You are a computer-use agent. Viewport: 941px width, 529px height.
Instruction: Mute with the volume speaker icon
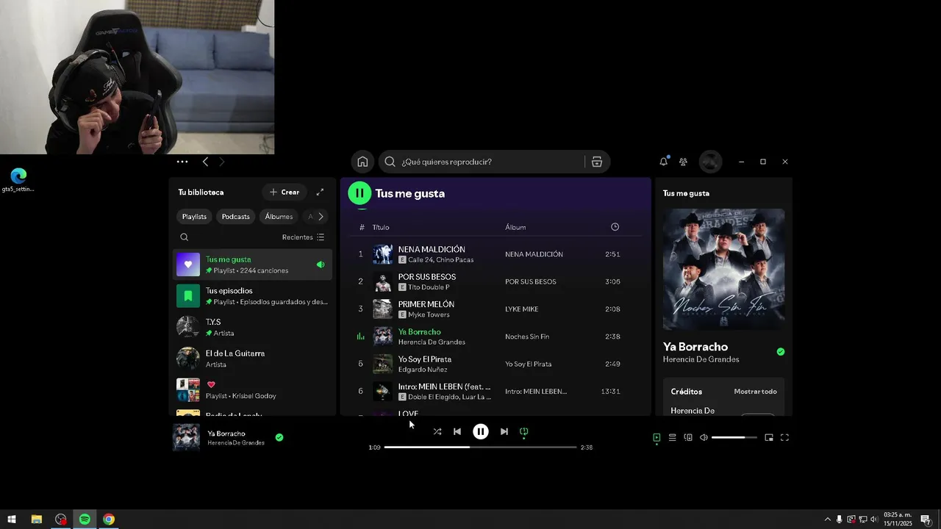(704, 438)
